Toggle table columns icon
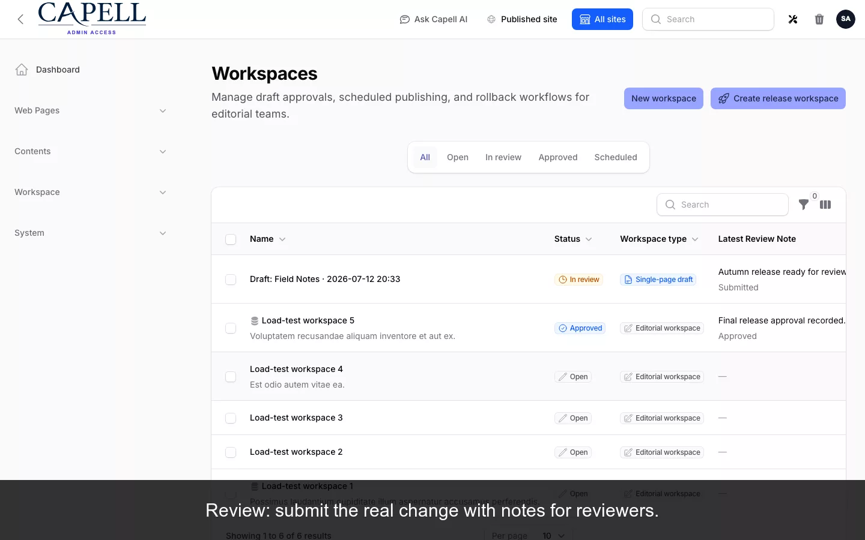This screenshot has width=865, height=540. pos(825,205)
